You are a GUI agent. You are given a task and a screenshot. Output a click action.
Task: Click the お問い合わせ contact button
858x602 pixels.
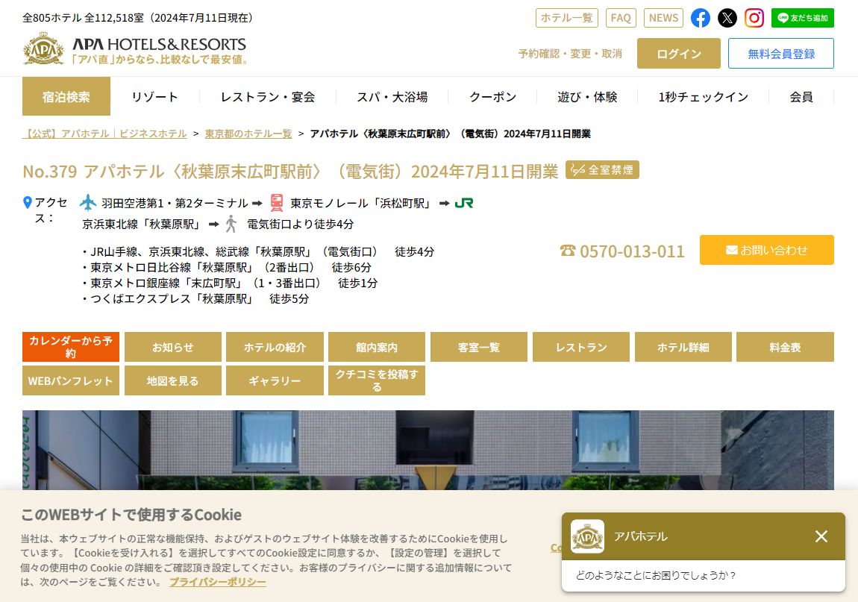point(767,250)
